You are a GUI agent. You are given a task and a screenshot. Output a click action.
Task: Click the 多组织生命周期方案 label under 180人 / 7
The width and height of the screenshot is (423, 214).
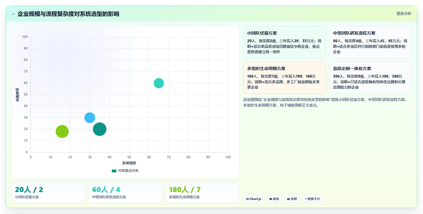(x=184, y=197)
